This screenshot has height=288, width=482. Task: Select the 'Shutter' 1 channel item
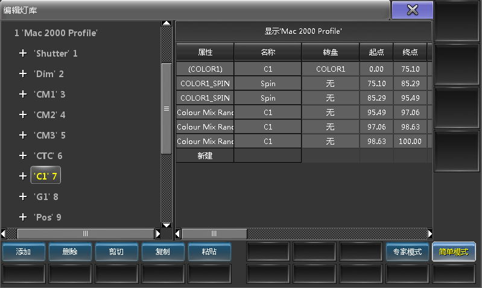point(55,54)
